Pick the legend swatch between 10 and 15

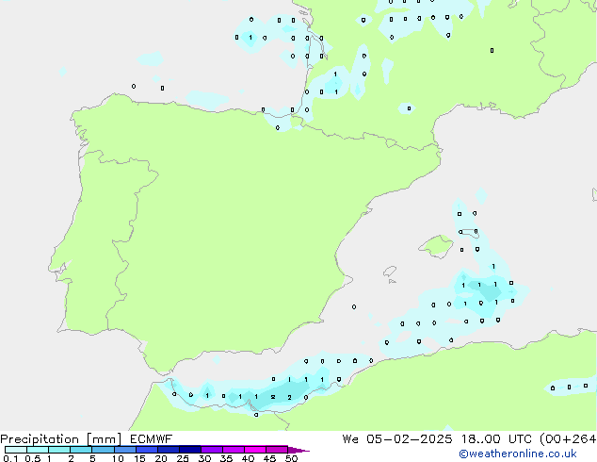126,450
